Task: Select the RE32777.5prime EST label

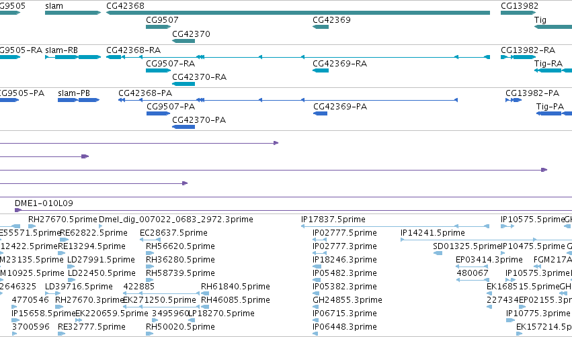Action: (x=91, y=328)
